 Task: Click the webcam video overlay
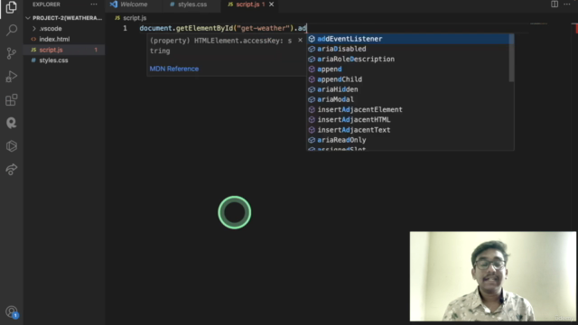493,276
